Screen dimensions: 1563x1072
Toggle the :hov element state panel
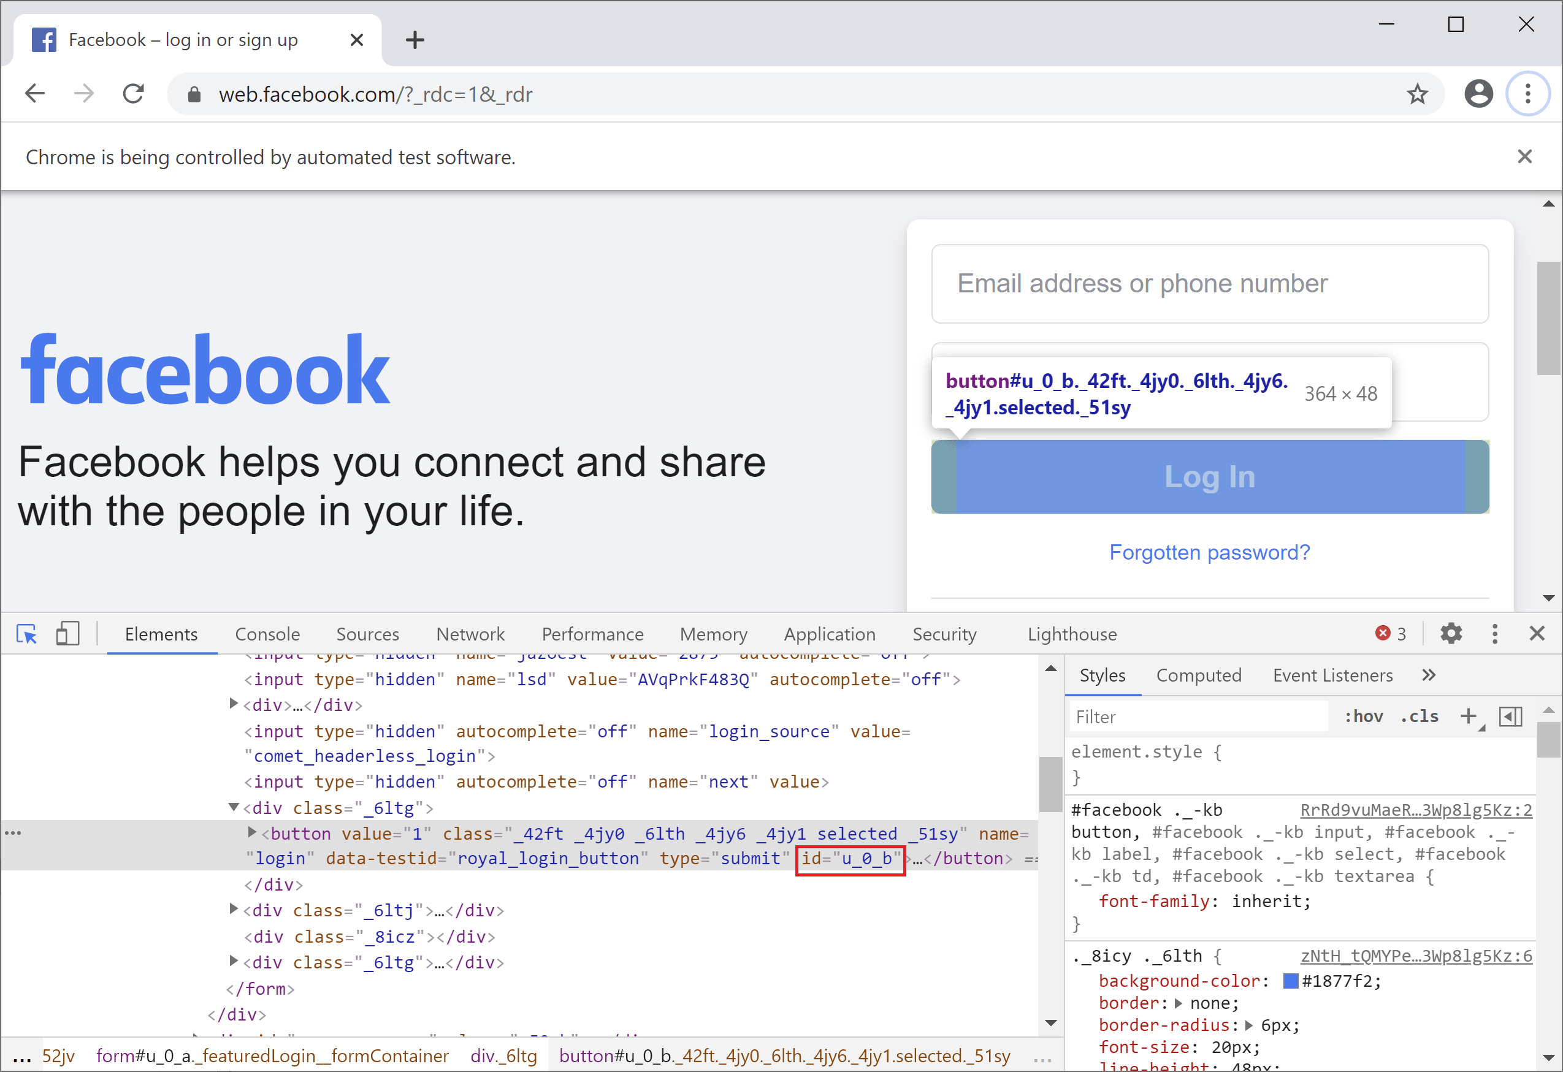(x=1363, y=717)
